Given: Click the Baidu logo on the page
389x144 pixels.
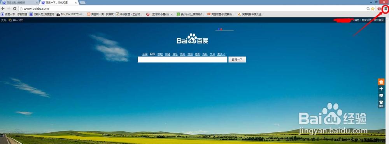Looking at the screenshot, I should click(192, 39).
